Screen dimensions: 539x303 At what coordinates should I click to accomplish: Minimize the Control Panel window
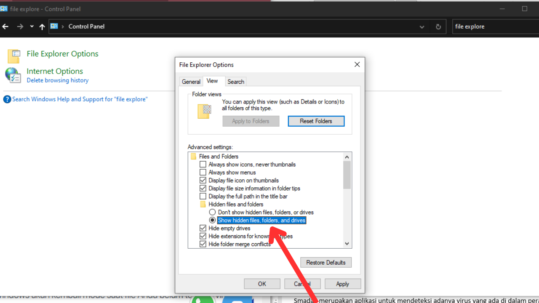(x=503, y=8)
